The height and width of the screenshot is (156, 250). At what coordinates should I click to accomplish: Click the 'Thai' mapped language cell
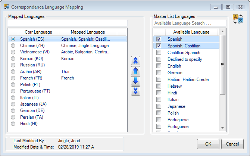coord(65,72)
